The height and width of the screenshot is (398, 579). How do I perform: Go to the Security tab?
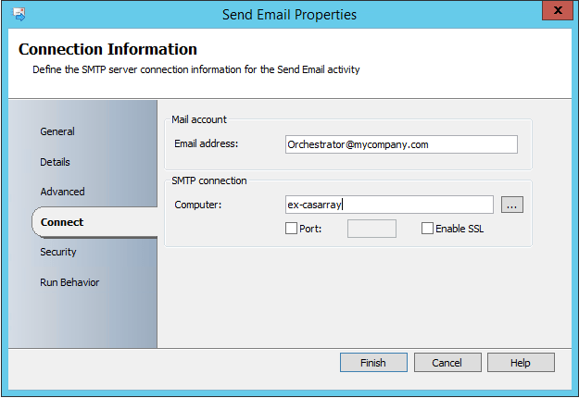(x=58, y=252)
